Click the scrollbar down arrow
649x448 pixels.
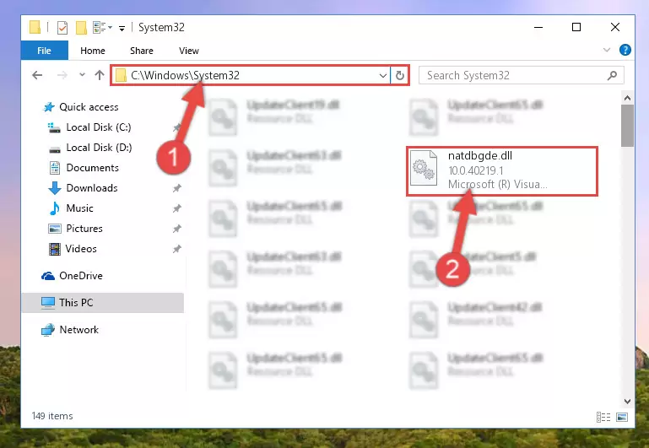627,402
